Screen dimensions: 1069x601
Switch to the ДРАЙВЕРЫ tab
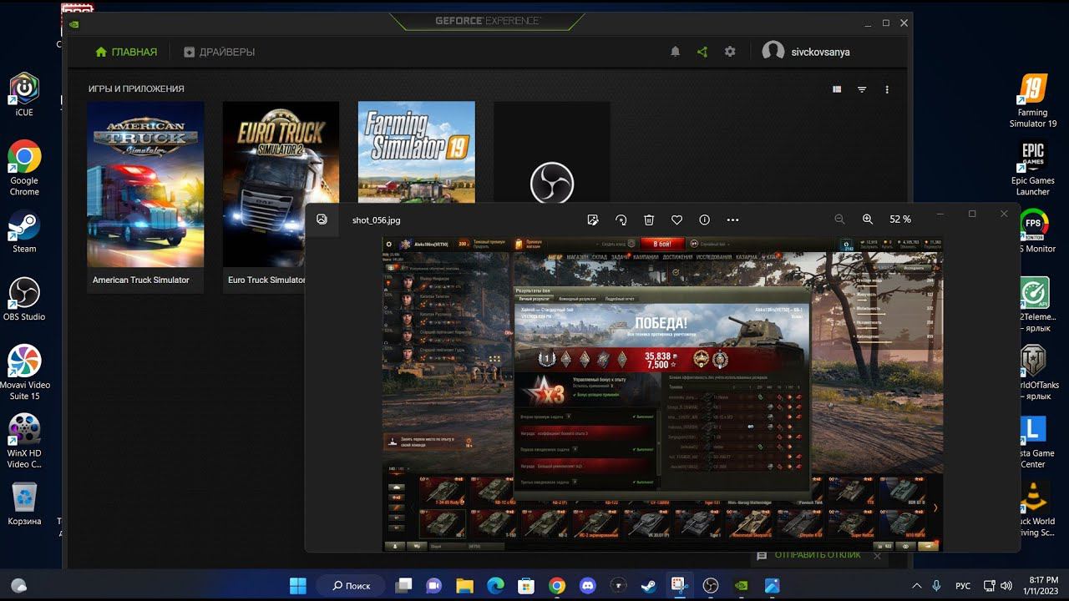point(219,52)
